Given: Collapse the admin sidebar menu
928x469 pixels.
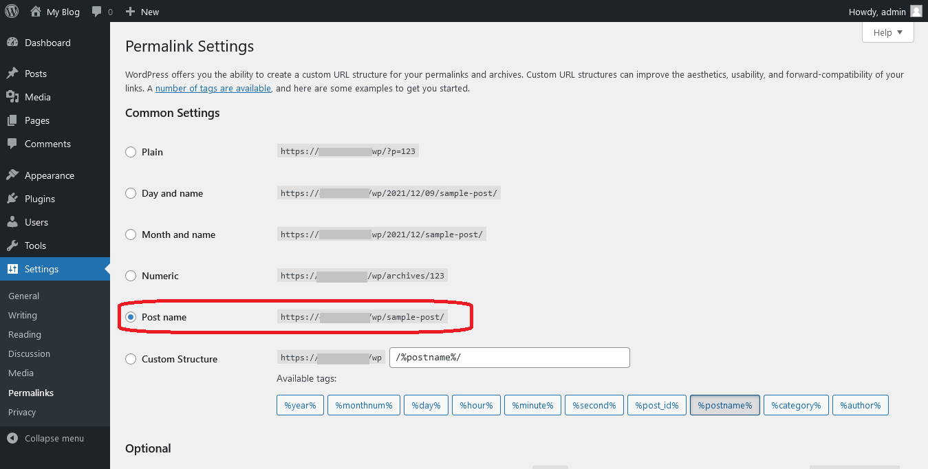Looking at the screenshot, I should click(46, 438).
